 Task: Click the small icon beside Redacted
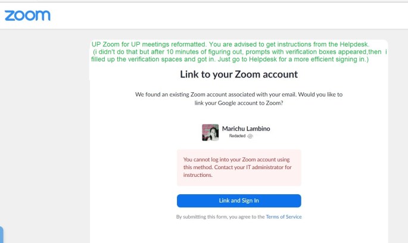click(251, 136)
